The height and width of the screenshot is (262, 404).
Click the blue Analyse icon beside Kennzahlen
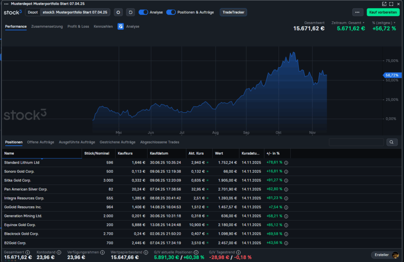(x=121, y=26)
